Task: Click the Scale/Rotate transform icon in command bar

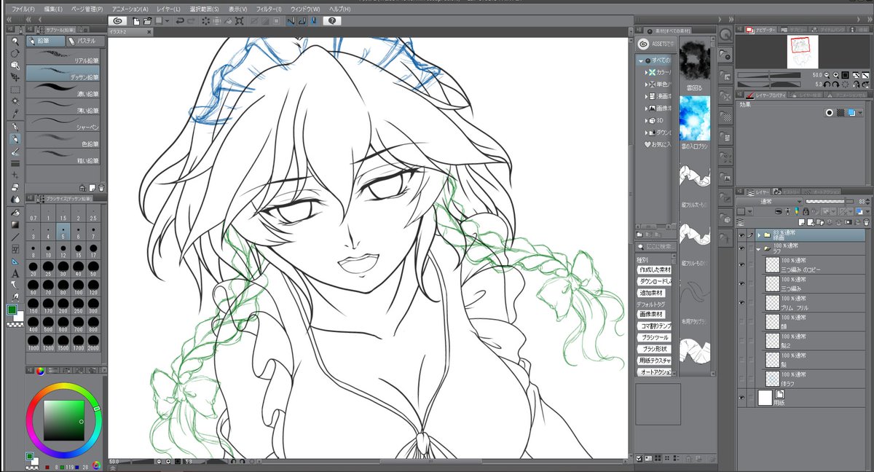Action: click(240, 21)
